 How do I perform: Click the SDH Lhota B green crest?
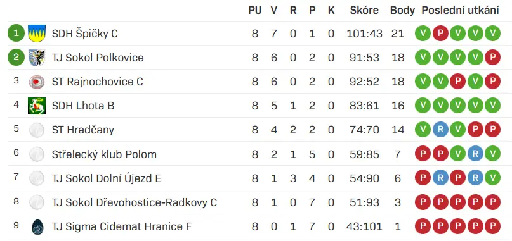tap(37, 106)
